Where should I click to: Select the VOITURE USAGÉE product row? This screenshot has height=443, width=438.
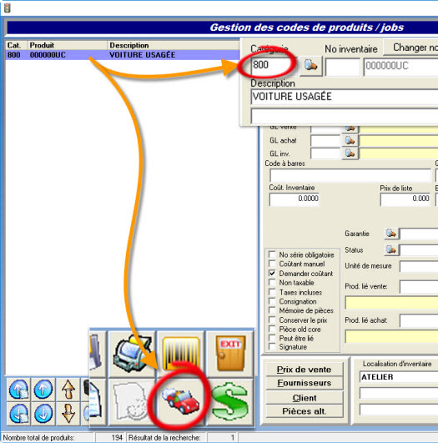tap(123, 55)
